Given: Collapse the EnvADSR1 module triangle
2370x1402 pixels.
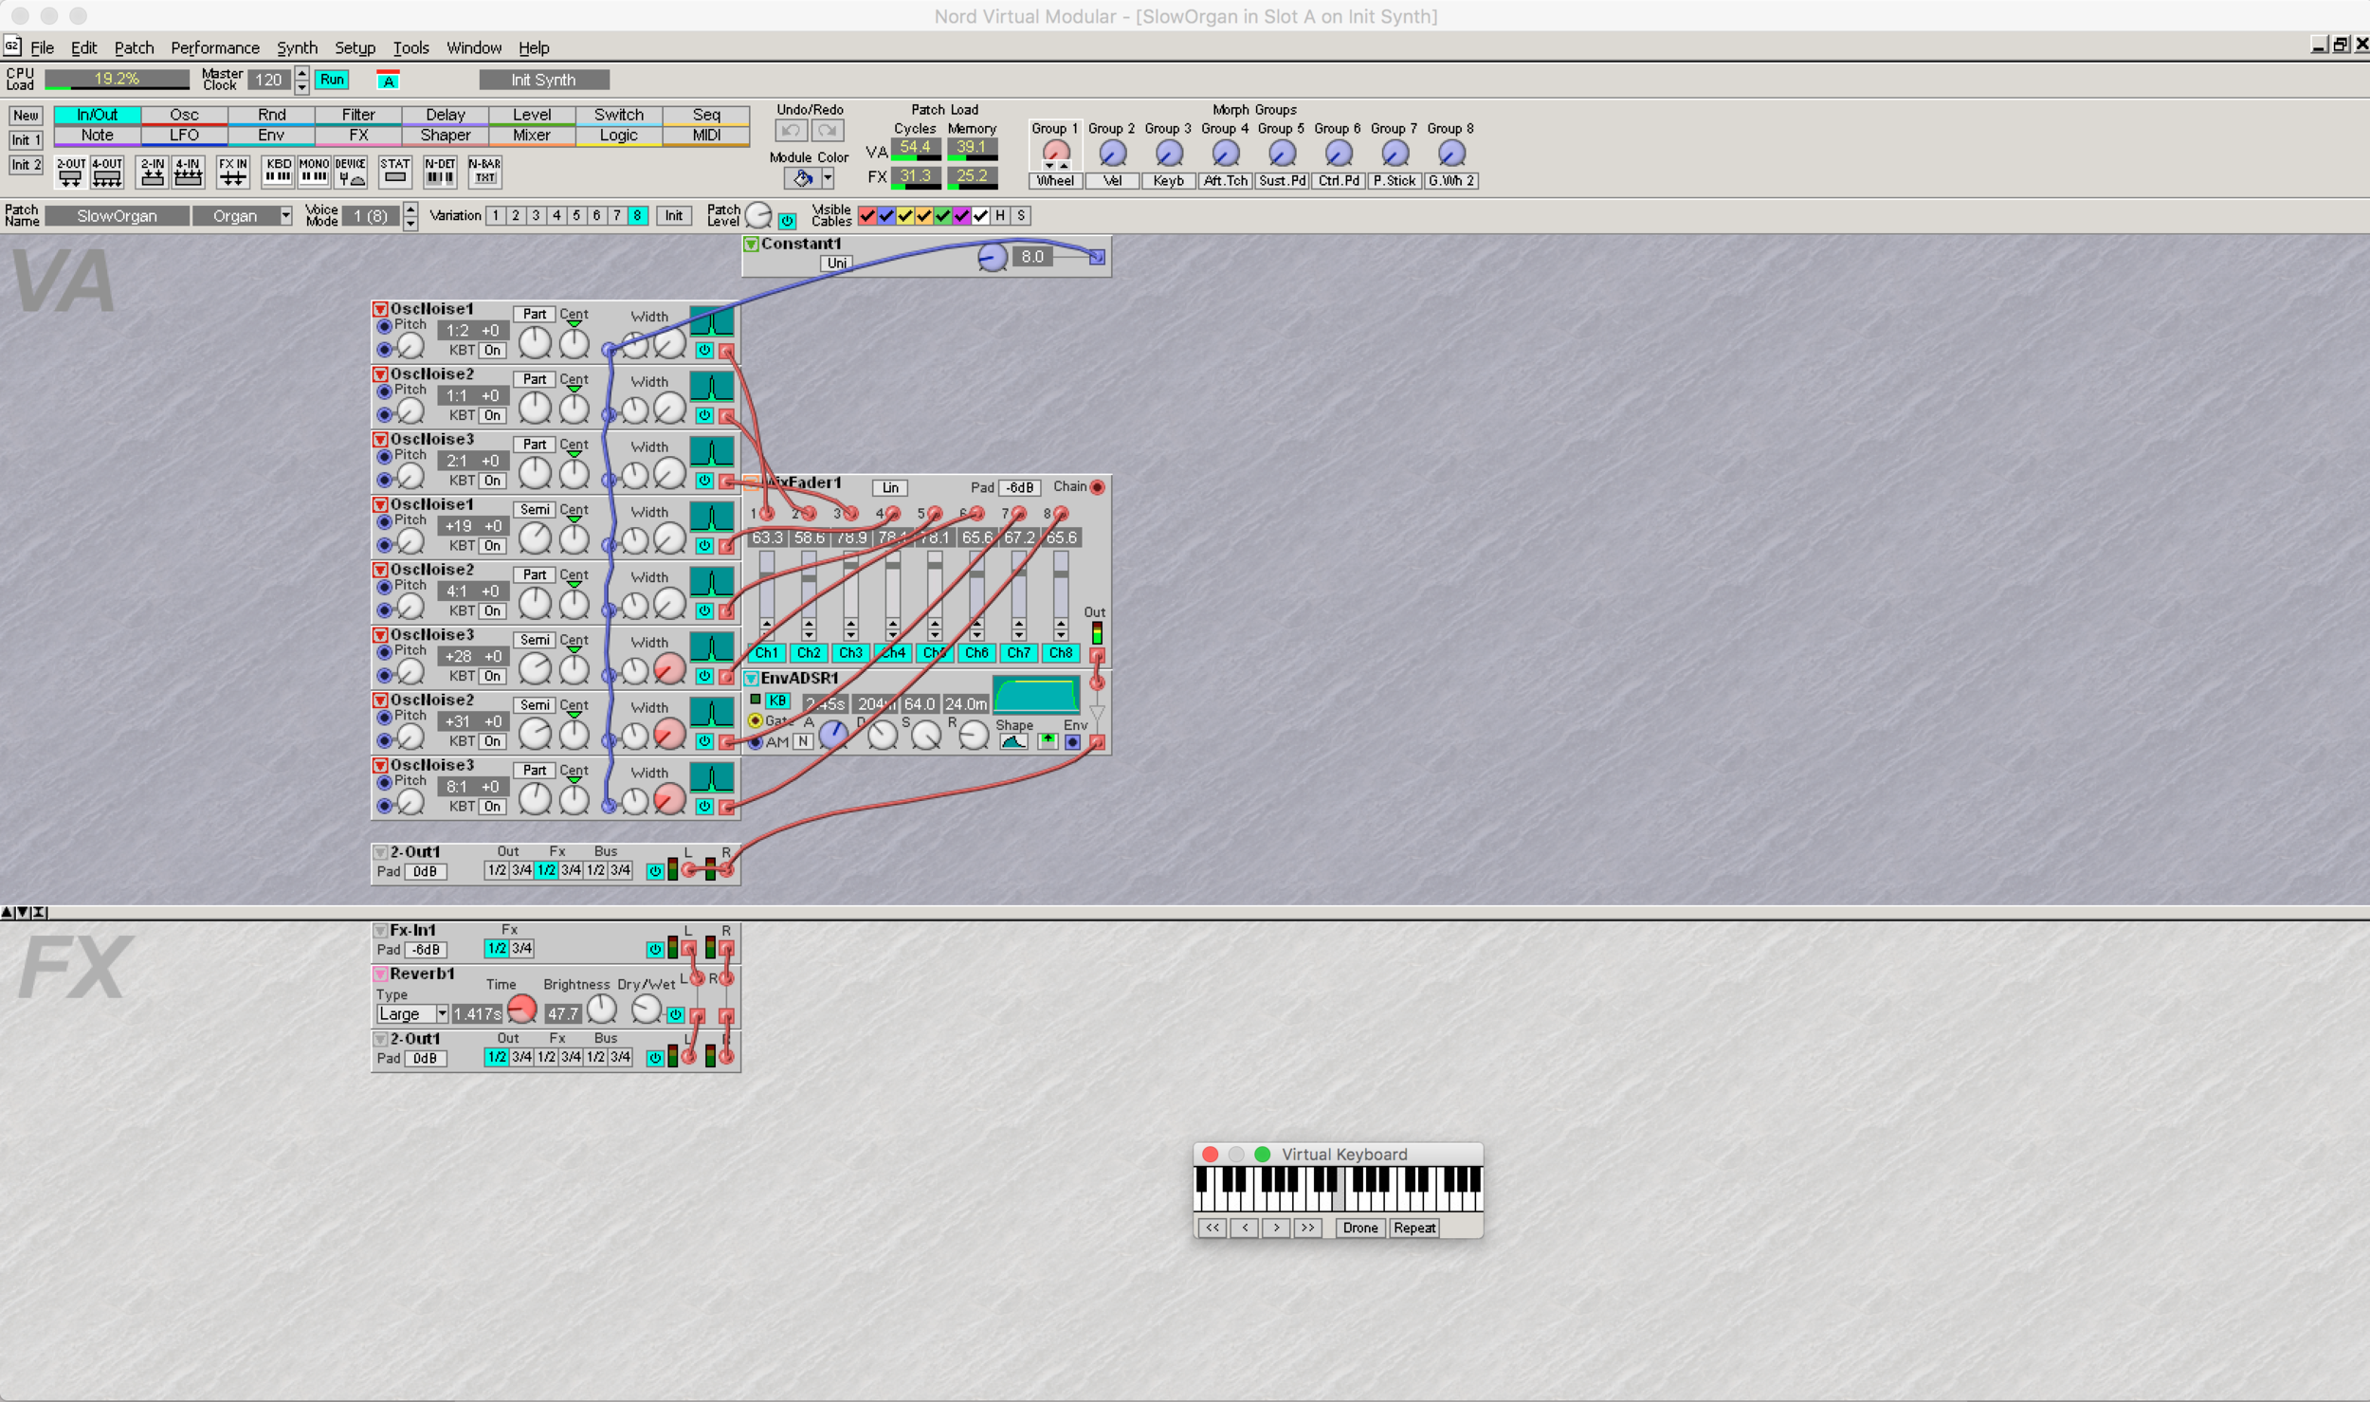Looking at the screenshot, I should [x=751, y=679].
